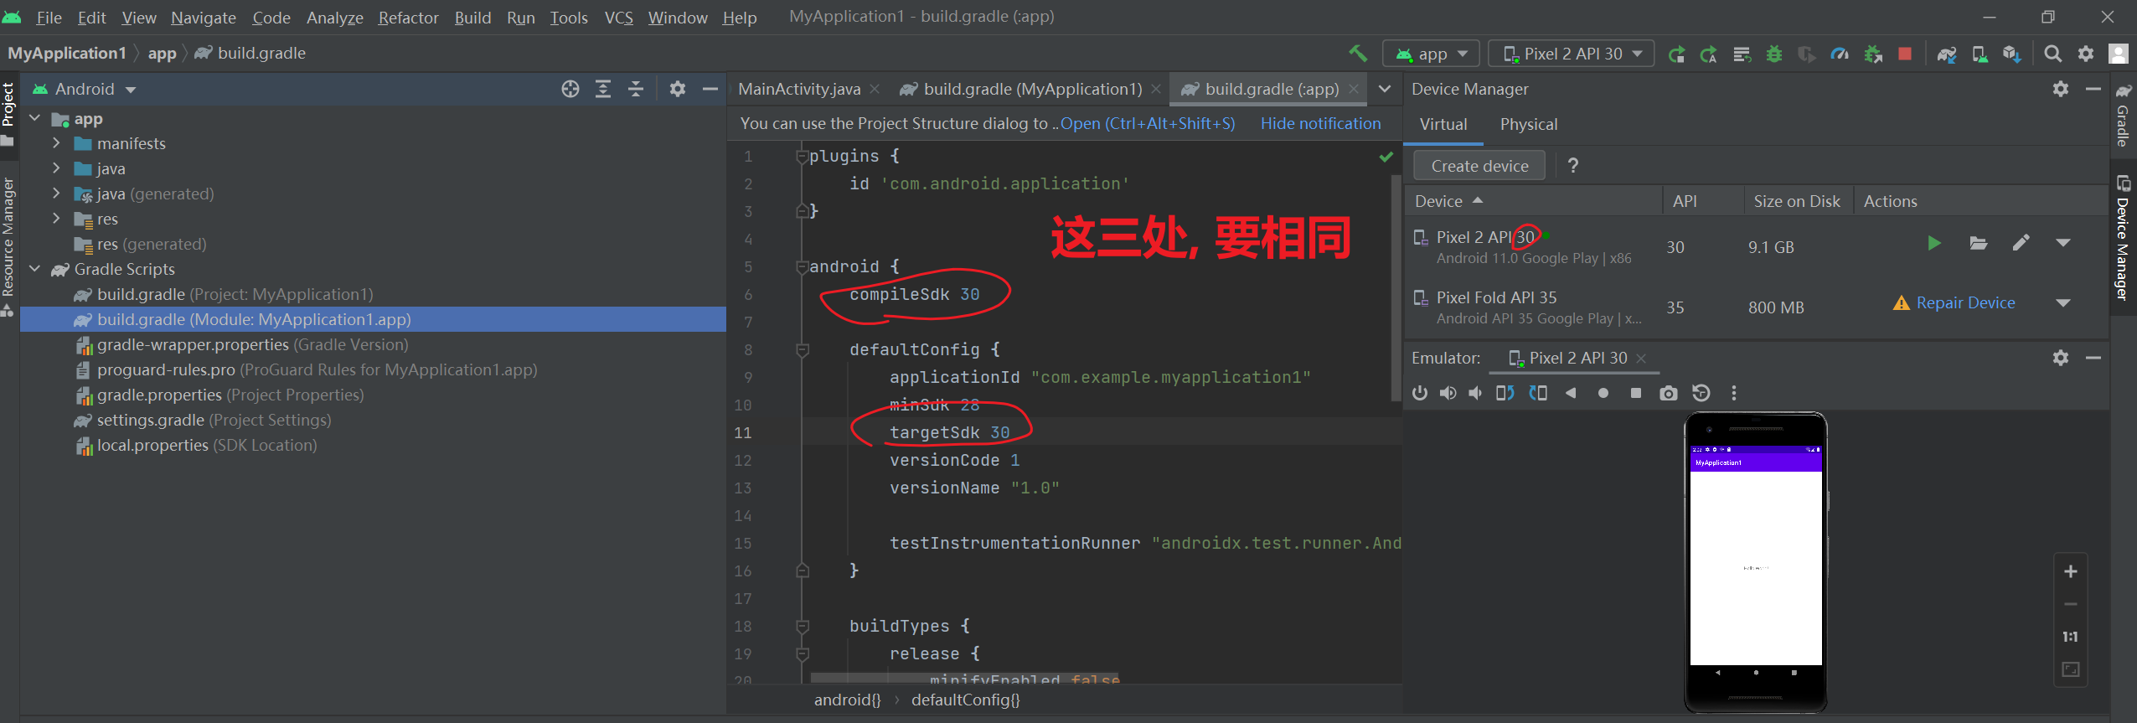Collapse the app module tree node
This screenshot has height=723, width=2137.
[35, 119]
